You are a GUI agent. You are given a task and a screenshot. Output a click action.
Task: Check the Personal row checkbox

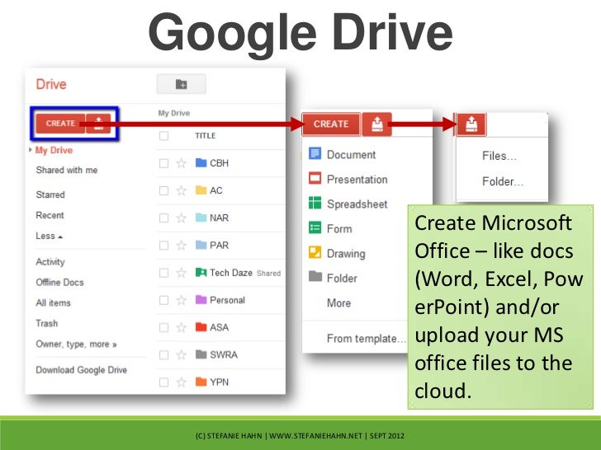pos(163,300)
